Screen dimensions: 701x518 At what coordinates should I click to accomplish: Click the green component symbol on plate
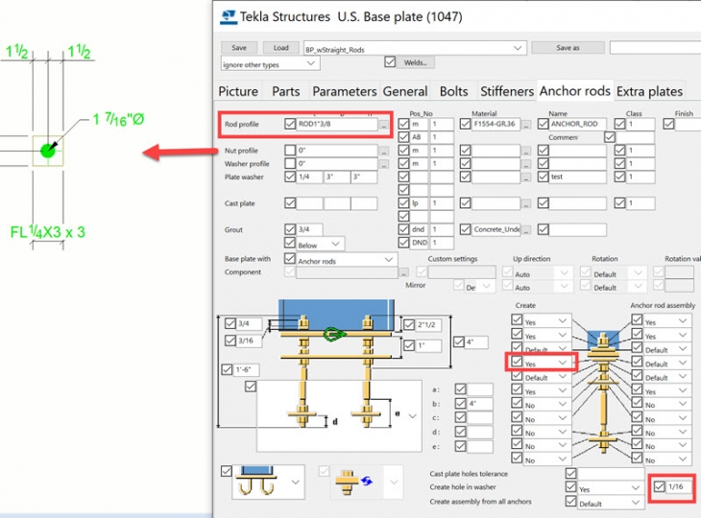click(334, 334)
